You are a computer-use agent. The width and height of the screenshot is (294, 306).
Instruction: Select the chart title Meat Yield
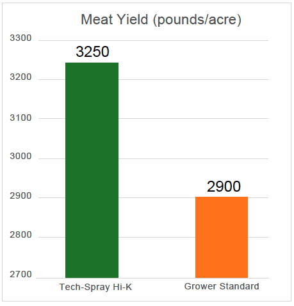(161, 20)
